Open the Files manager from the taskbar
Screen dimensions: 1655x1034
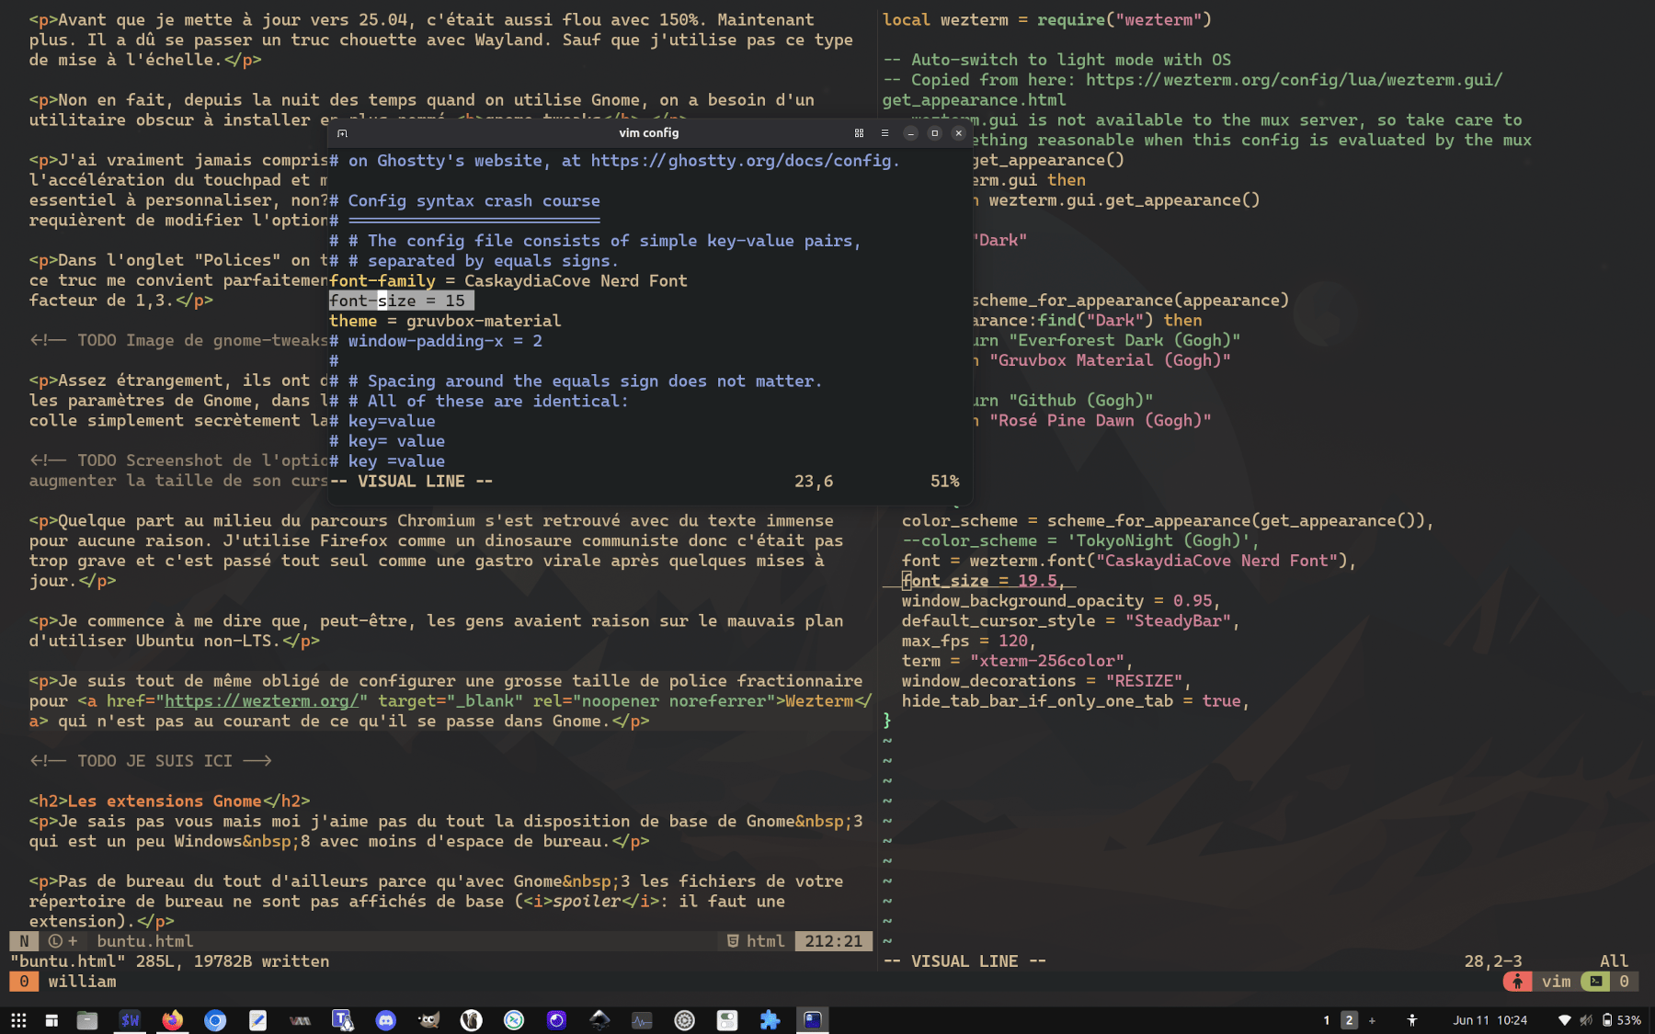[87, 1020]
